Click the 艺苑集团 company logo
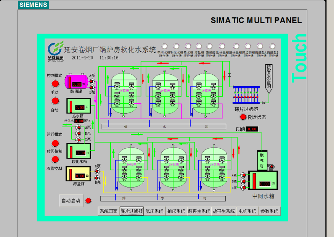This screenshot has height=237, width=334. [55, 50]
